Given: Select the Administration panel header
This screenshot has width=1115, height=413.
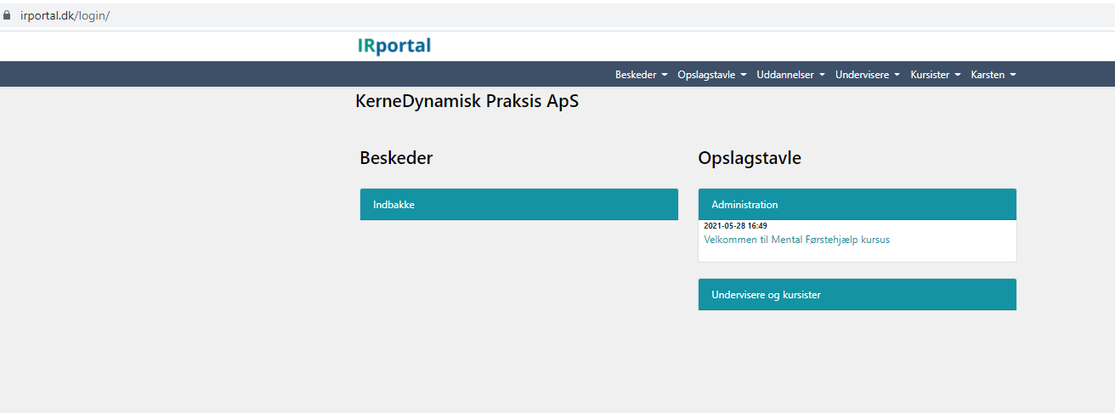Looking at the screenshot, I should click(x=857, y=205).
